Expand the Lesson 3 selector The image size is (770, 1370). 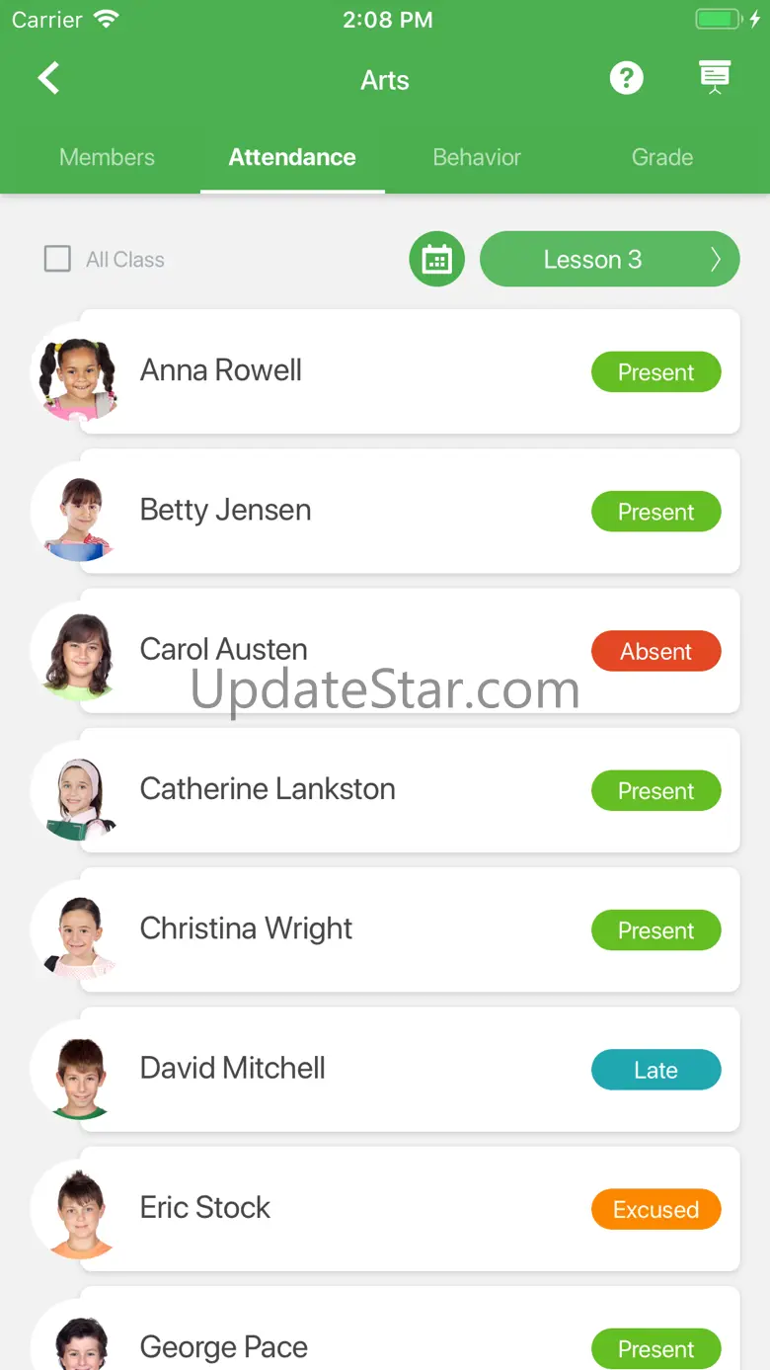coord(609,260)
